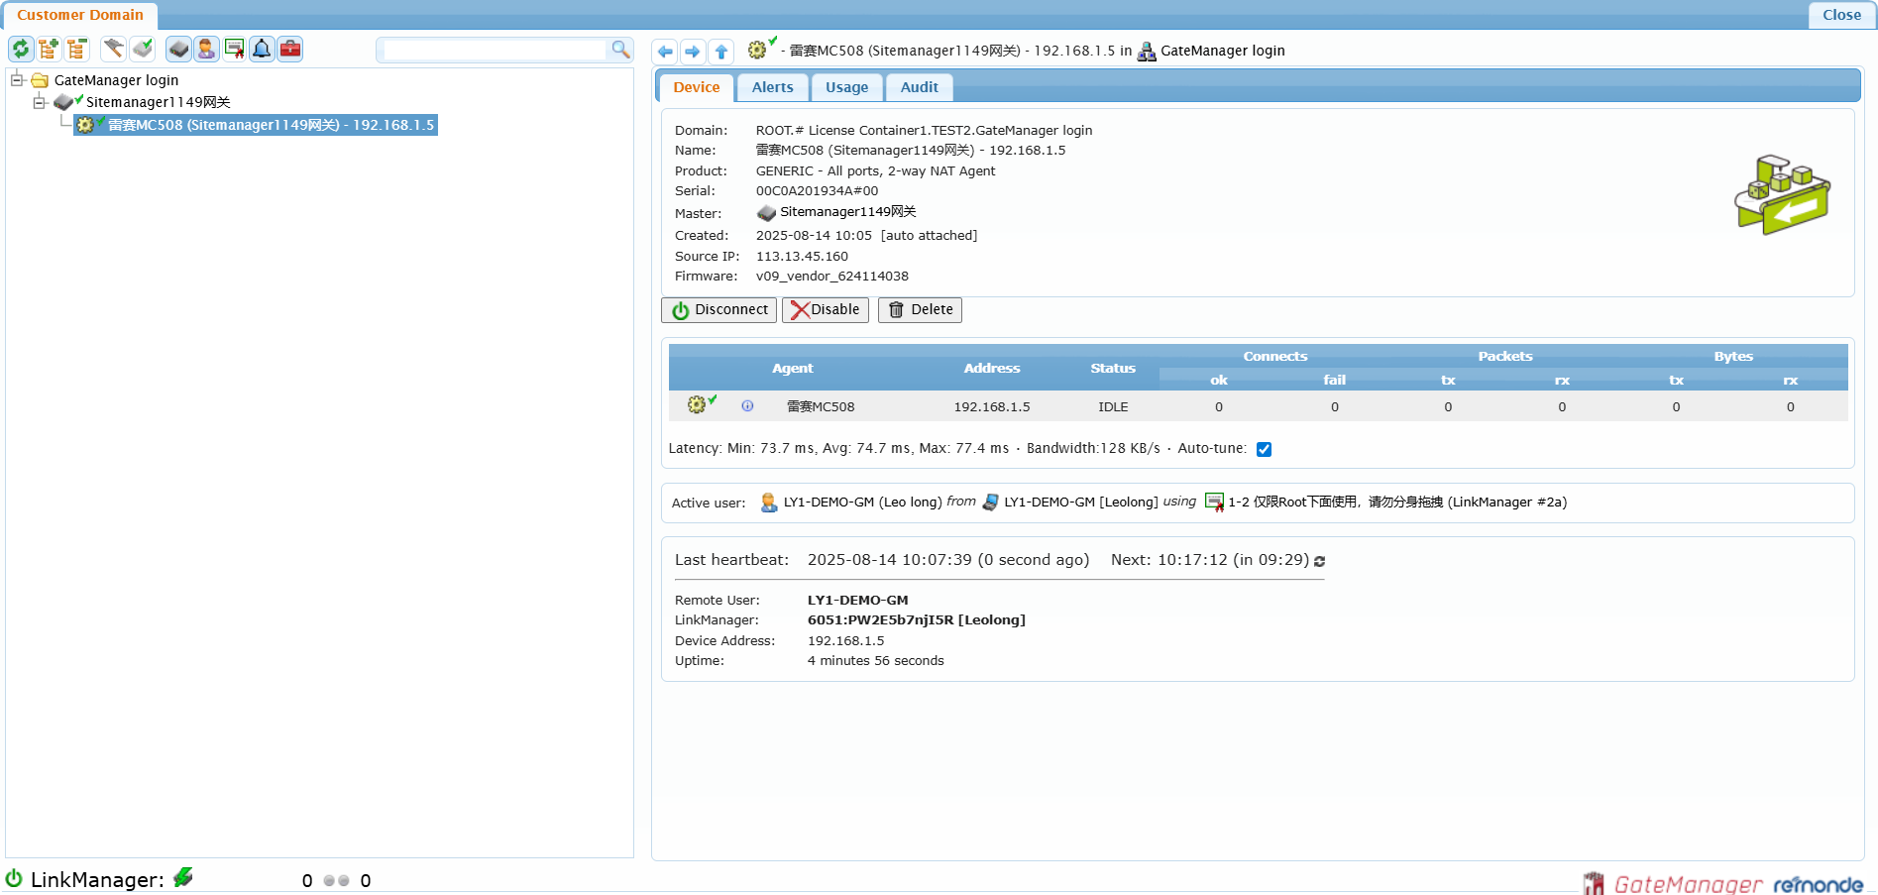Collapse the Sitemanager1149 tree node

click(x=40, y=102)
